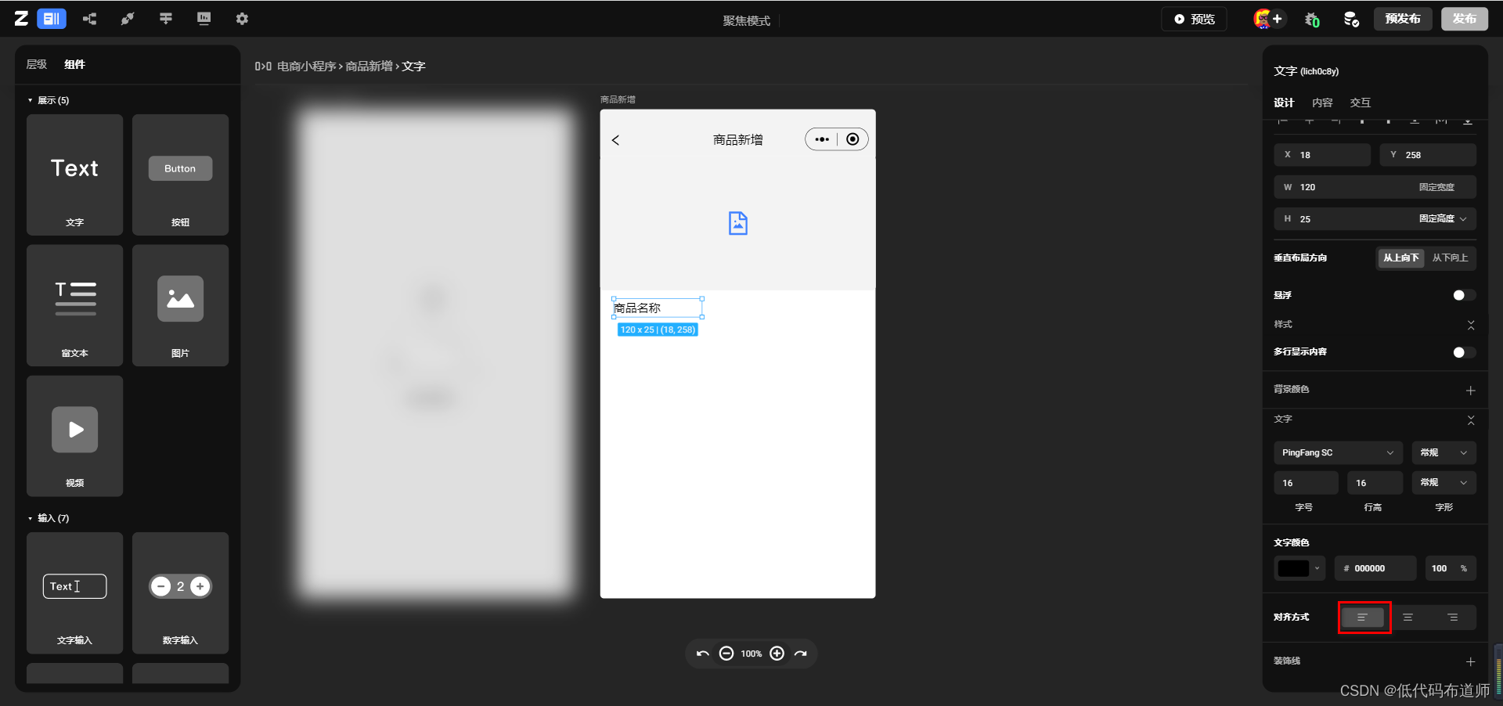Add the video 视频 component

pyautogui.click(x=74, y=436)
